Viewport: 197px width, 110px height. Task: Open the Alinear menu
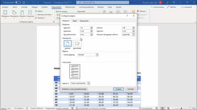[142, 11]
